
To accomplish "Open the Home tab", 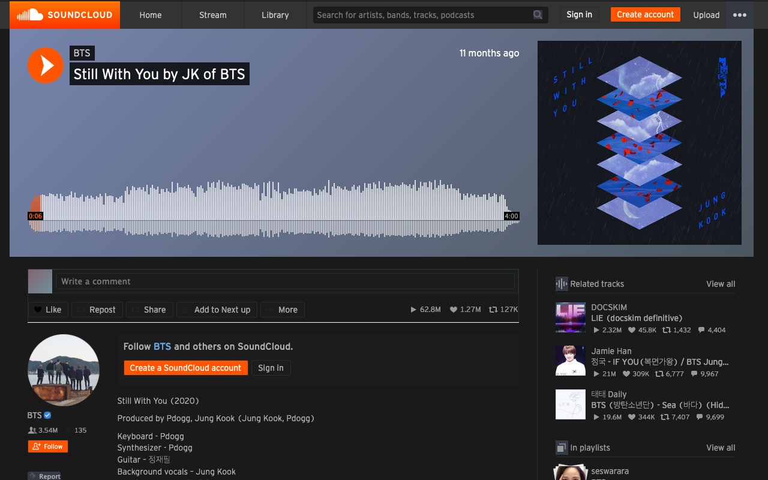I will pos(151,15).
